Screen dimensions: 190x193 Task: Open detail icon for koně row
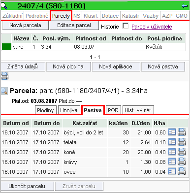coord(172,152)
